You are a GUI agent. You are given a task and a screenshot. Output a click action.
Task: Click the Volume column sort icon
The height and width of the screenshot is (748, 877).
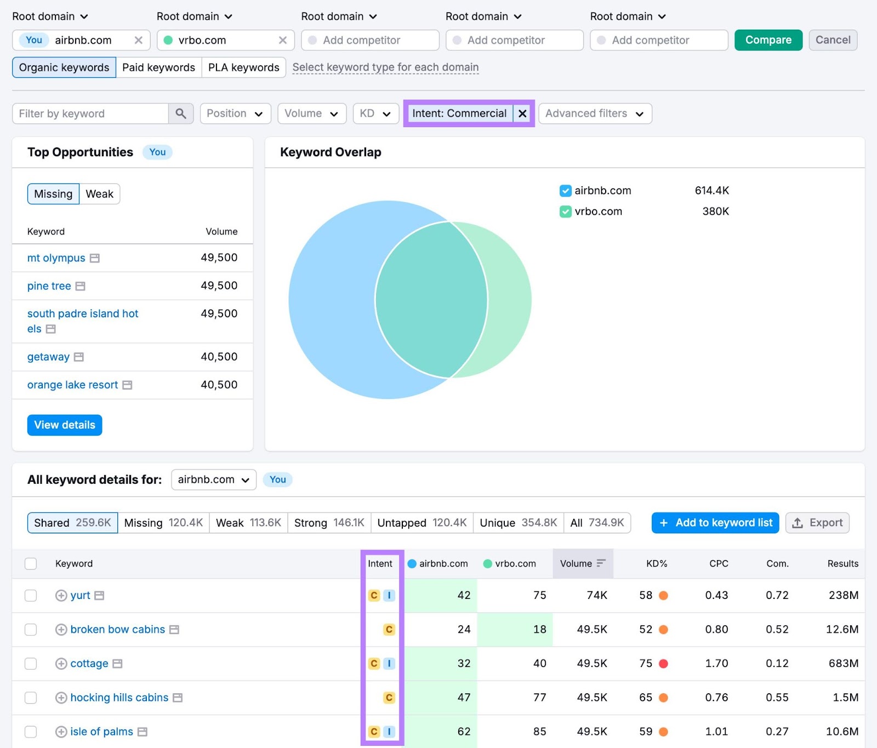(601, 563)
